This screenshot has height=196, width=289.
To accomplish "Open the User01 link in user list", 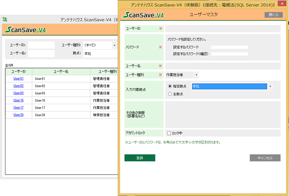I will coord(19,78).
